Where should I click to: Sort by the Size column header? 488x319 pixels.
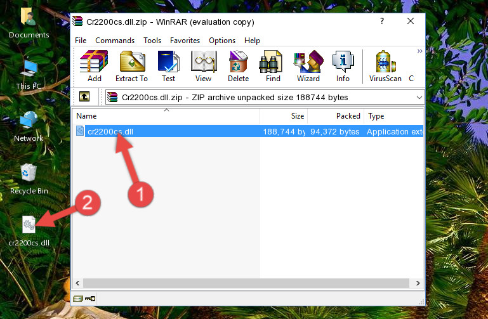pyautogui.click(x=284, y=116)
